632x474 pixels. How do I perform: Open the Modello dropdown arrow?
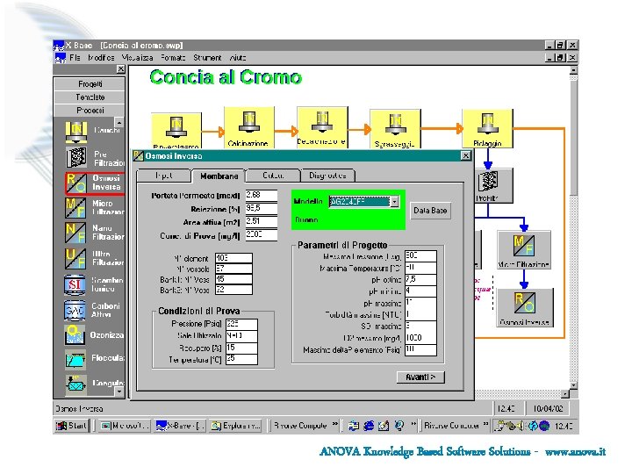(395, 202)
